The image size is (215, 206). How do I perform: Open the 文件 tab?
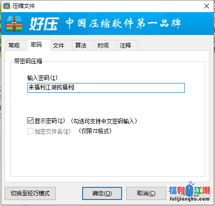[x=59, y=45]
